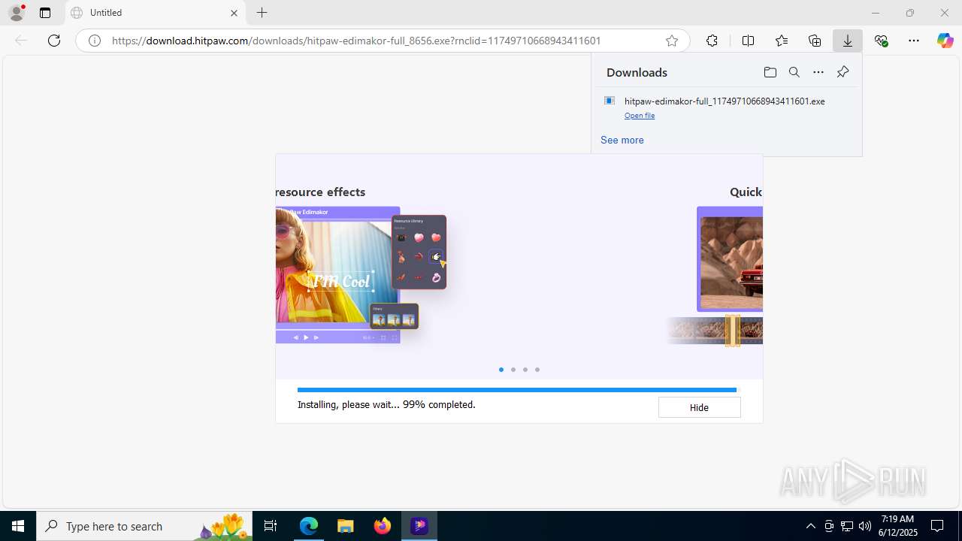
Task: Select the Untitled browser tab
Action: coord(155,13)
